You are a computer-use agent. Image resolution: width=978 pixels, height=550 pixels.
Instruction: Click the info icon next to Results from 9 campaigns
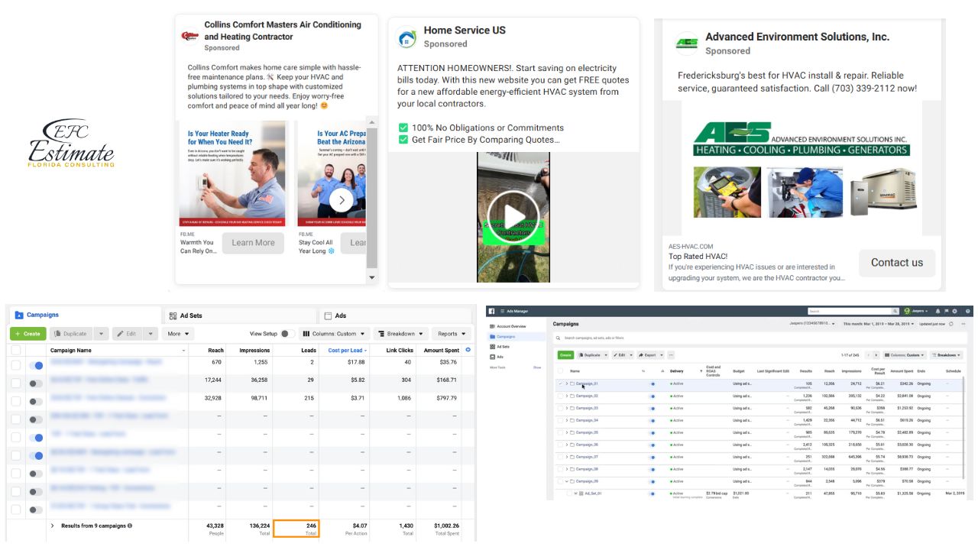click(x=130, y=526)
